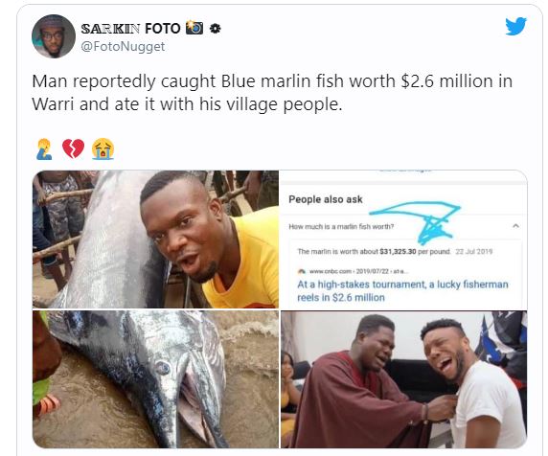Click the tweet text about Blue marlin

(x=272, y=93)
